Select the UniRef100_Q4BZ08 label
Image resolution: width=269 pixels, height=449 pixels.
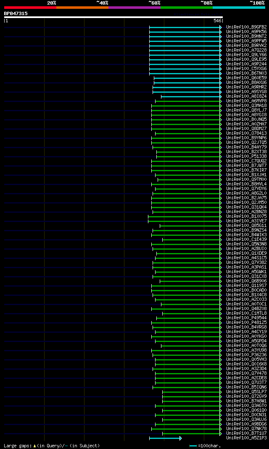tap(246, 308)
